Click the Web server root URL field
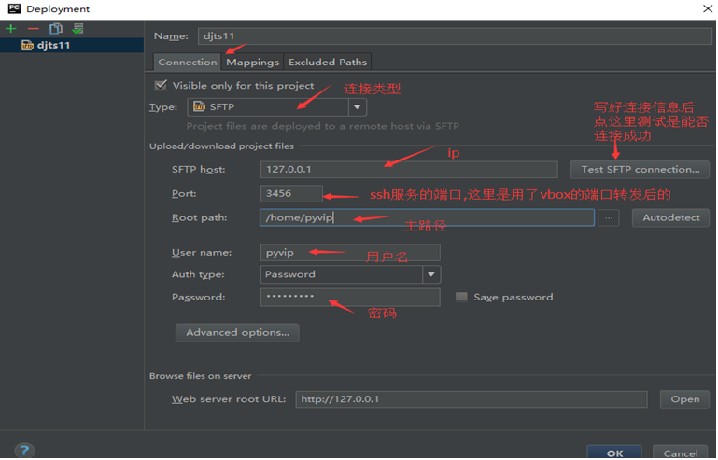 [472, 399]
